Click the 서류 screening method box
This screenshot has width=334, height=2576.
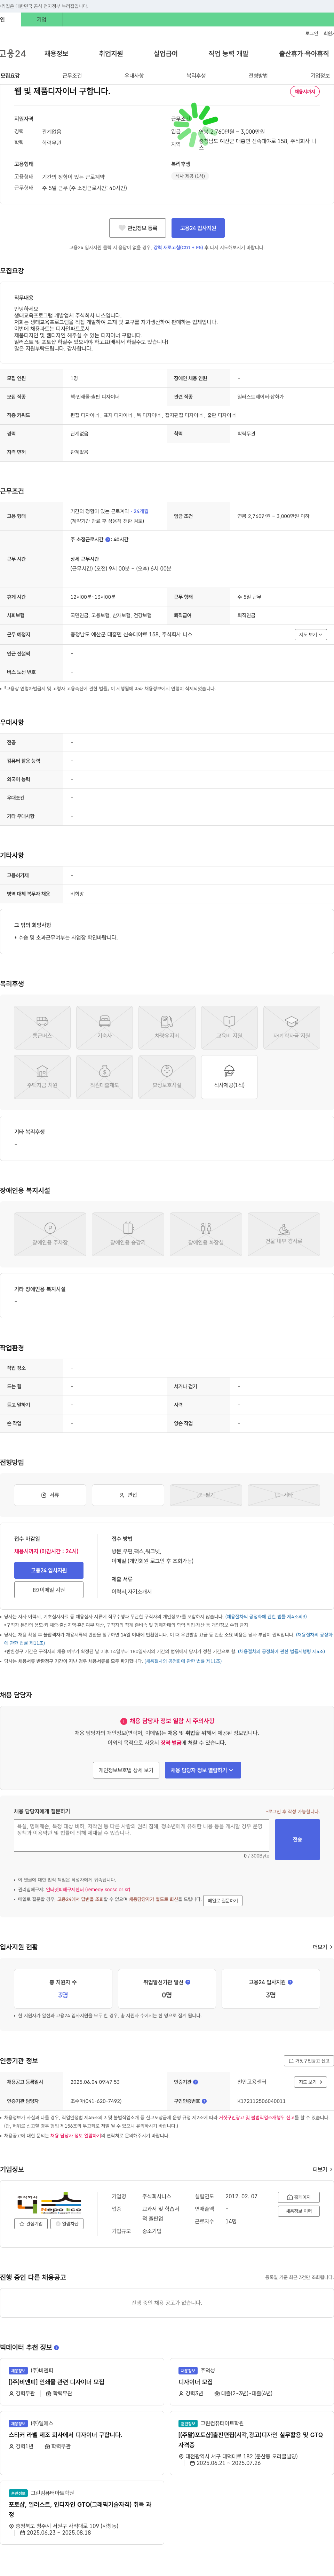[50, 1495]
